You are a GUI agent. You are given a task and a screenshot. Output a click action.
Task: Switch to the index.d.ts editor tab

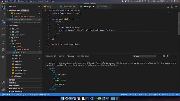(103, 7)
